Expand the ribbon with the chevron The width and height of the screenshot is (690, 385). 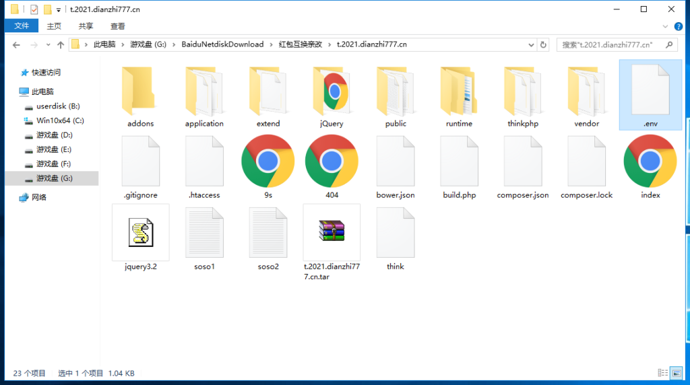pyautogui.click(x=665, y=26)
